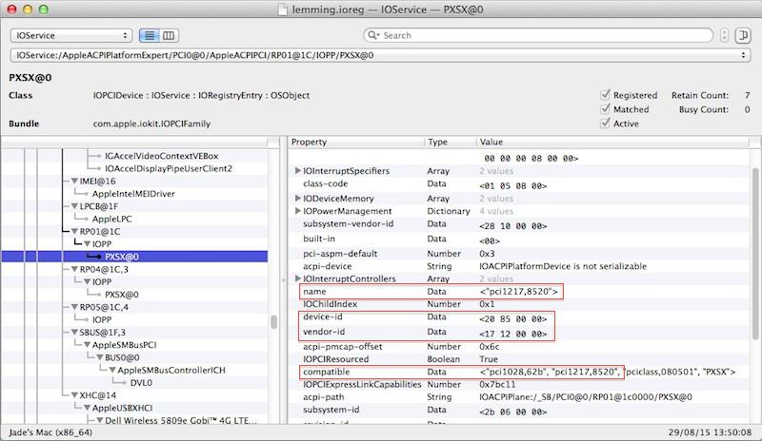Select the subsystem-id property row
This screenshot has width=762, height=441.
click(x=518, y=410)
